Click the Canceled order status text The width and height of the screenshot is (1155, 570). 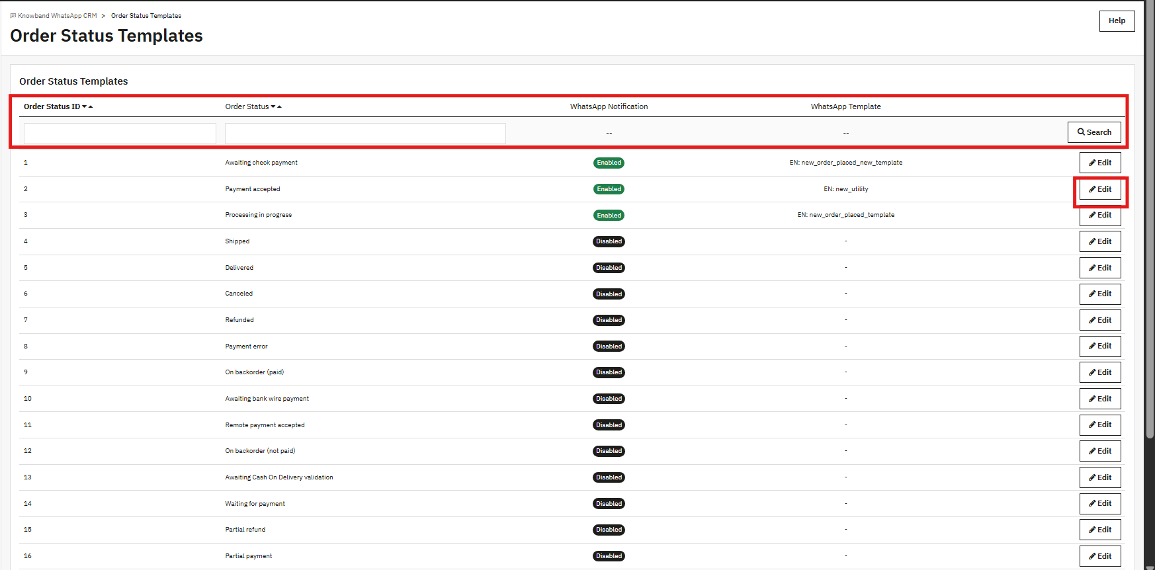(x=239, y=294)
